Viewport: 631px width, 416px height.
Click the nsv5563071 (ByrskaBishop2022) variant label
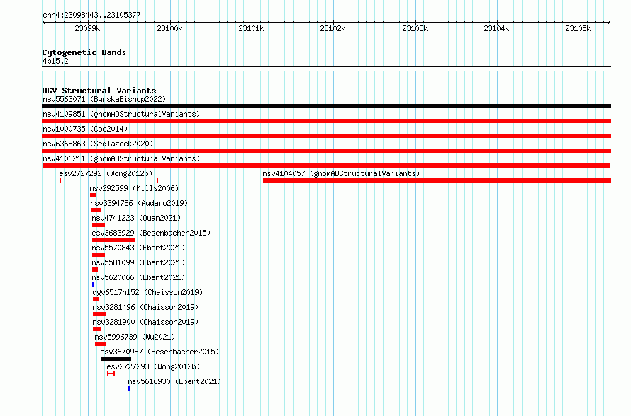point(104,99)
